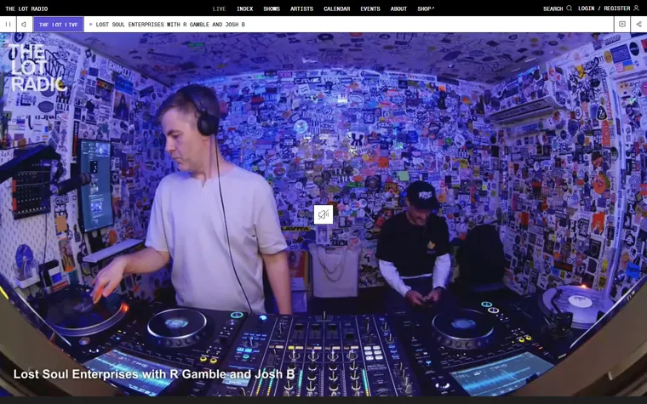Select The Lot Live channel button
This screenshot has height=404, width=647.
click(x=59, y=25)
